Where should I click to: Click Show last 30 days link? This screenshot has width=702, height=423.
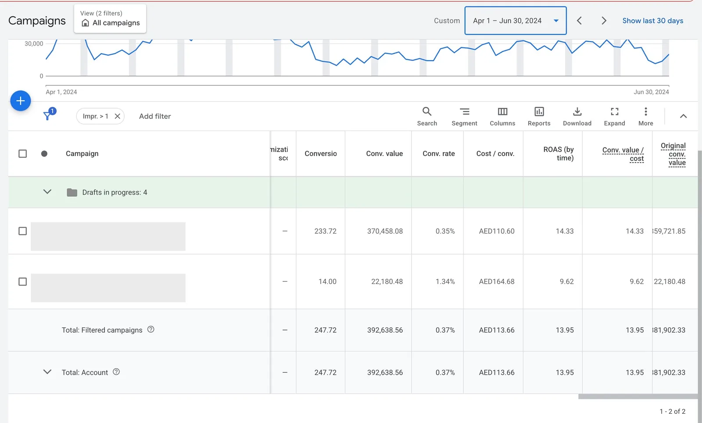click(x=652, y=21)
